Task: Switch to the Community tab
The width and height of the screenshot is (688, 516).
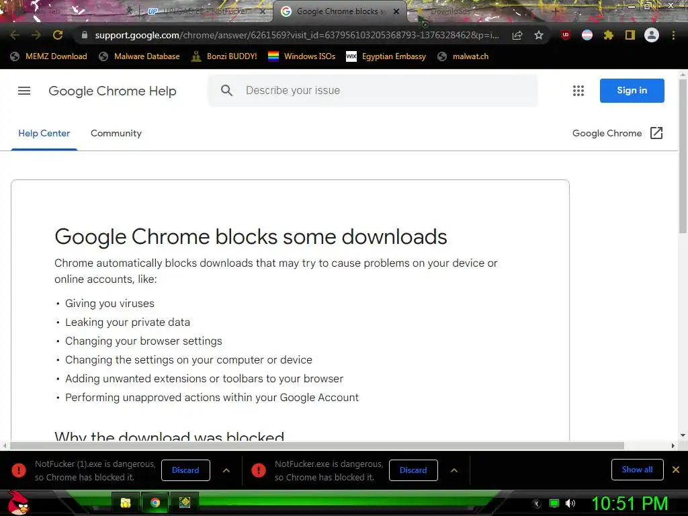Action: (116, 134)
